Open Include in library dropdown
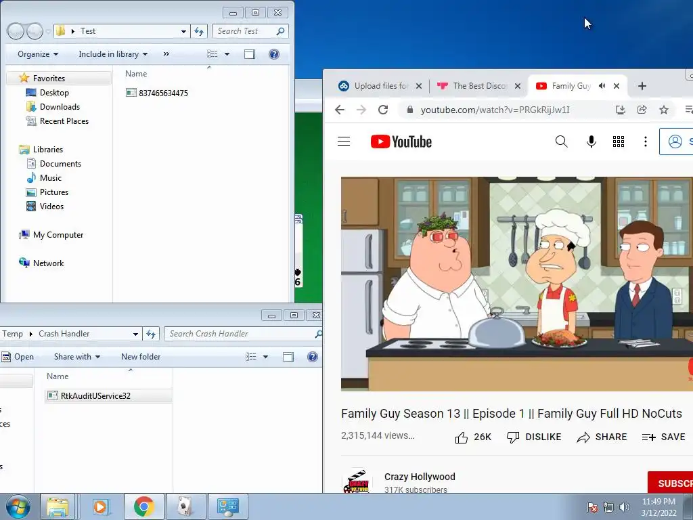693x520 pixels. (113, 54)
